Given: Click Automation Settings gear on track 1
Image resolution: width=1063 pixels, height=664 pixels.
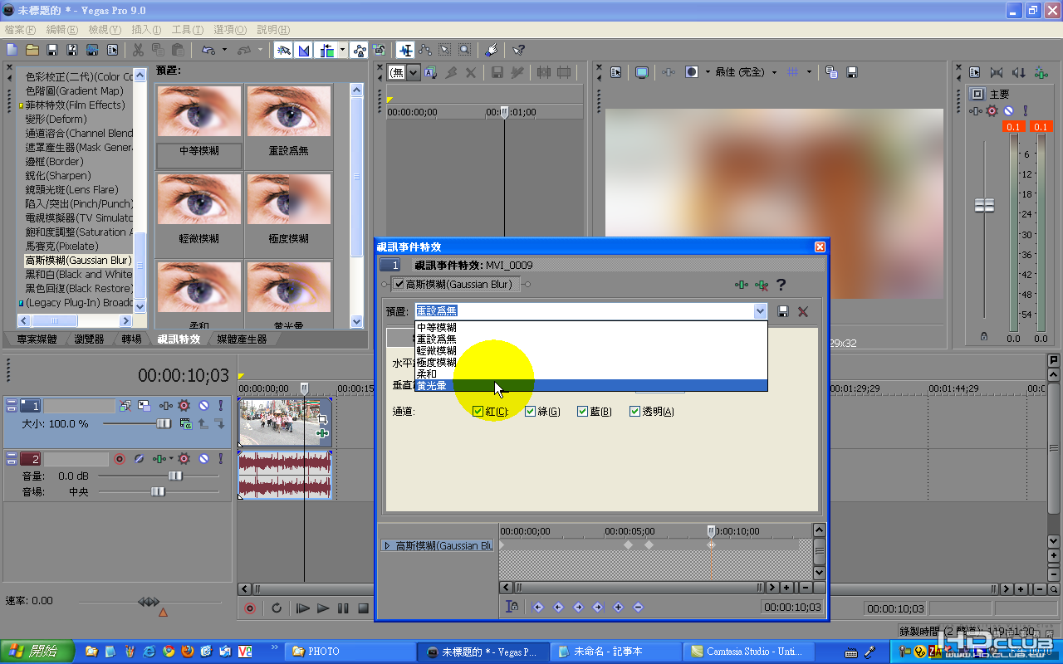Looking at the screenshot, I should click(x=184, y=406).
